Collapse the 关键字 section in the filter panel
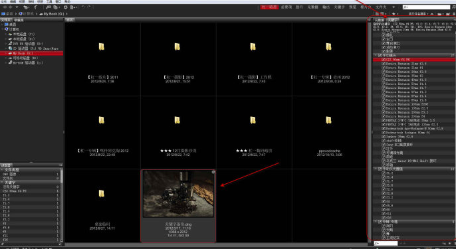456x249 pixels. coord(2,183)
